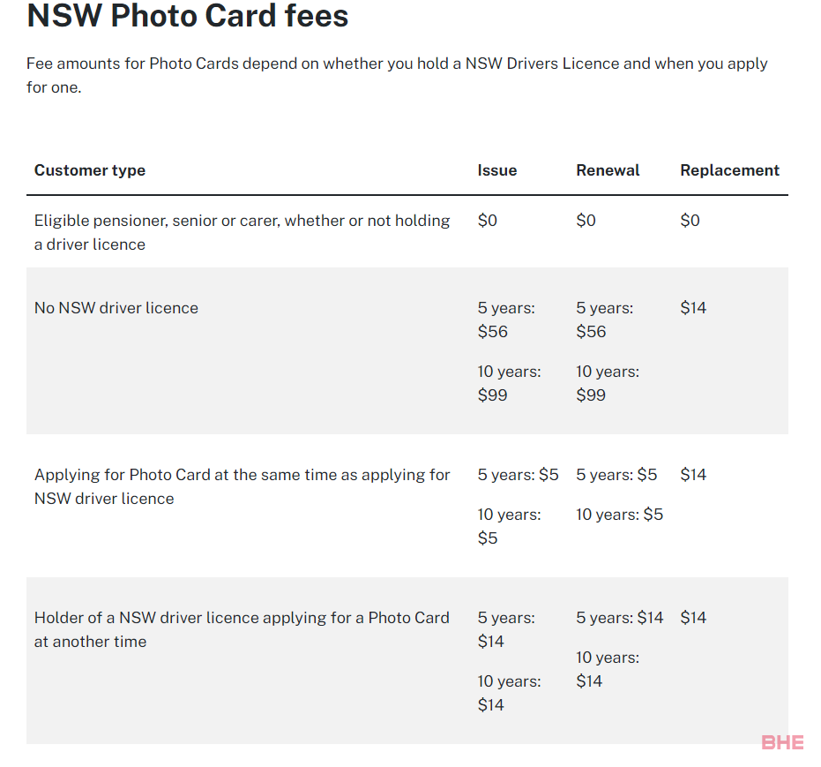Click the 5 years $56 renewal fee
Image resolution: width=821 pixels, height=767 pixels.
604,320
